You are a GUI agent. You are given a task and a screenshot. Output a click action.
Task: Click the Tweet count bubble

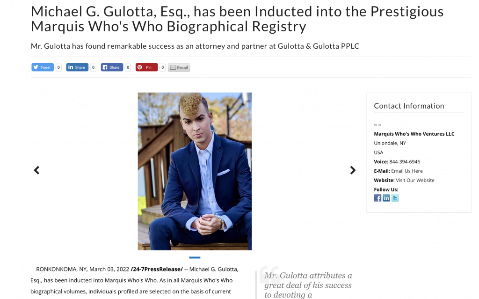[58, 67]
